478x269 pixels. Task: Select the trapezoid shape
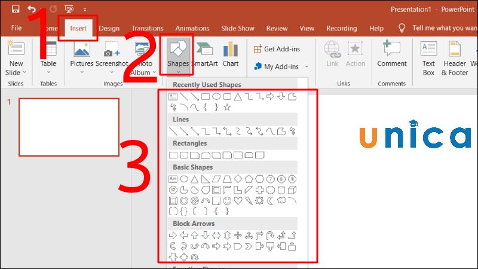click(227, 179)
